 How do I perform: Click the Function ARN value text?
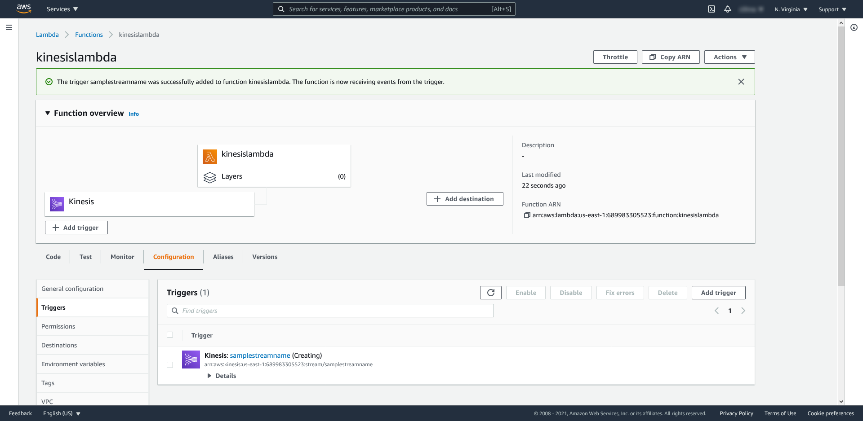click(626, 215)
